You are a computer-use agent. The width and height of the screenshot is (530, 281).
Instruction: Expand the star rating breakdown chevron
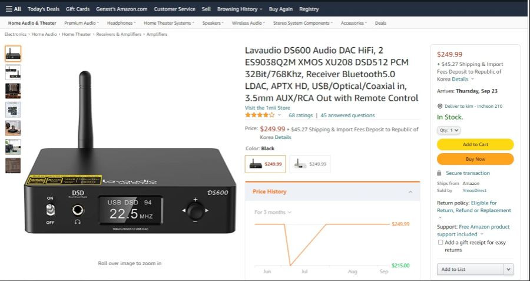click(x=279, y=115)
